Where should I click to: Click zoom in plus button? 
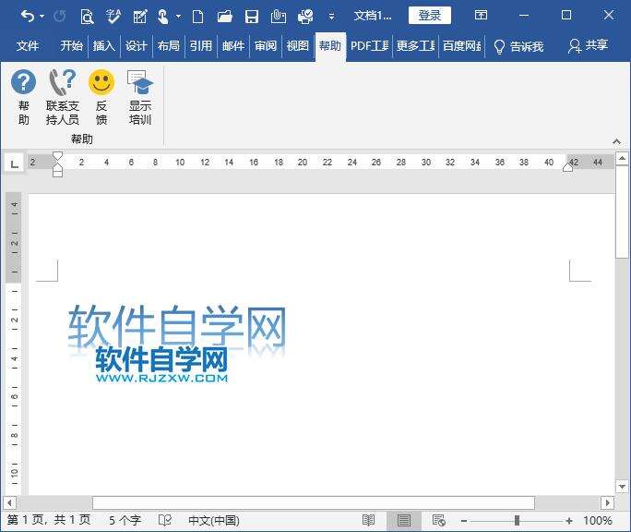(x=569, y=521)
